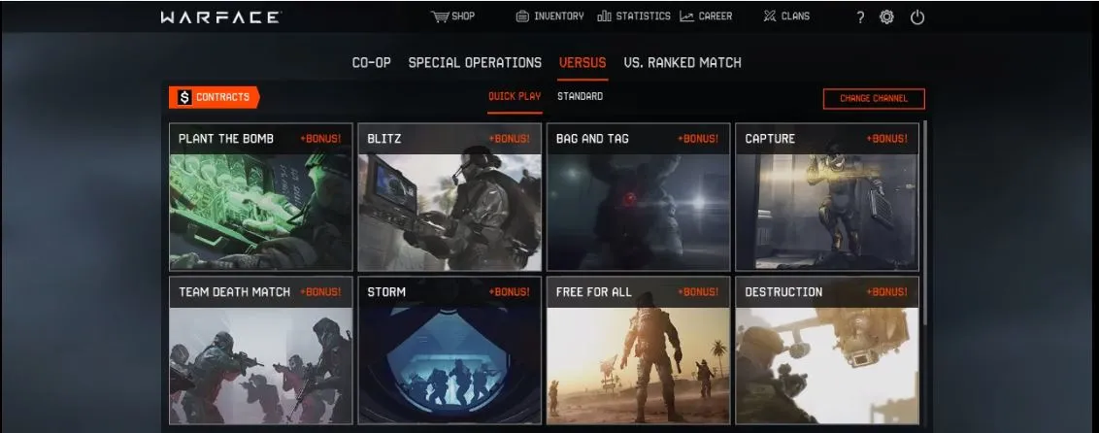Click the Warface logo
This screenshot has height=433, width=1099.
[220, 17]
